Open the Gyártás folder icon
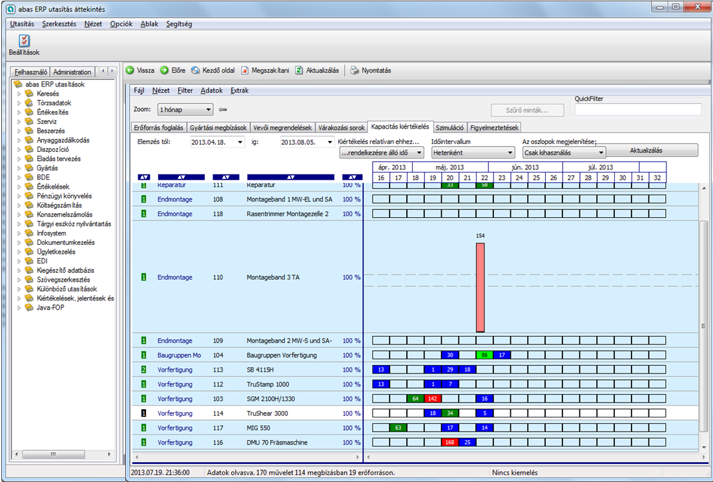The height and width of the screenshot is (482, 713). (29, 168)
